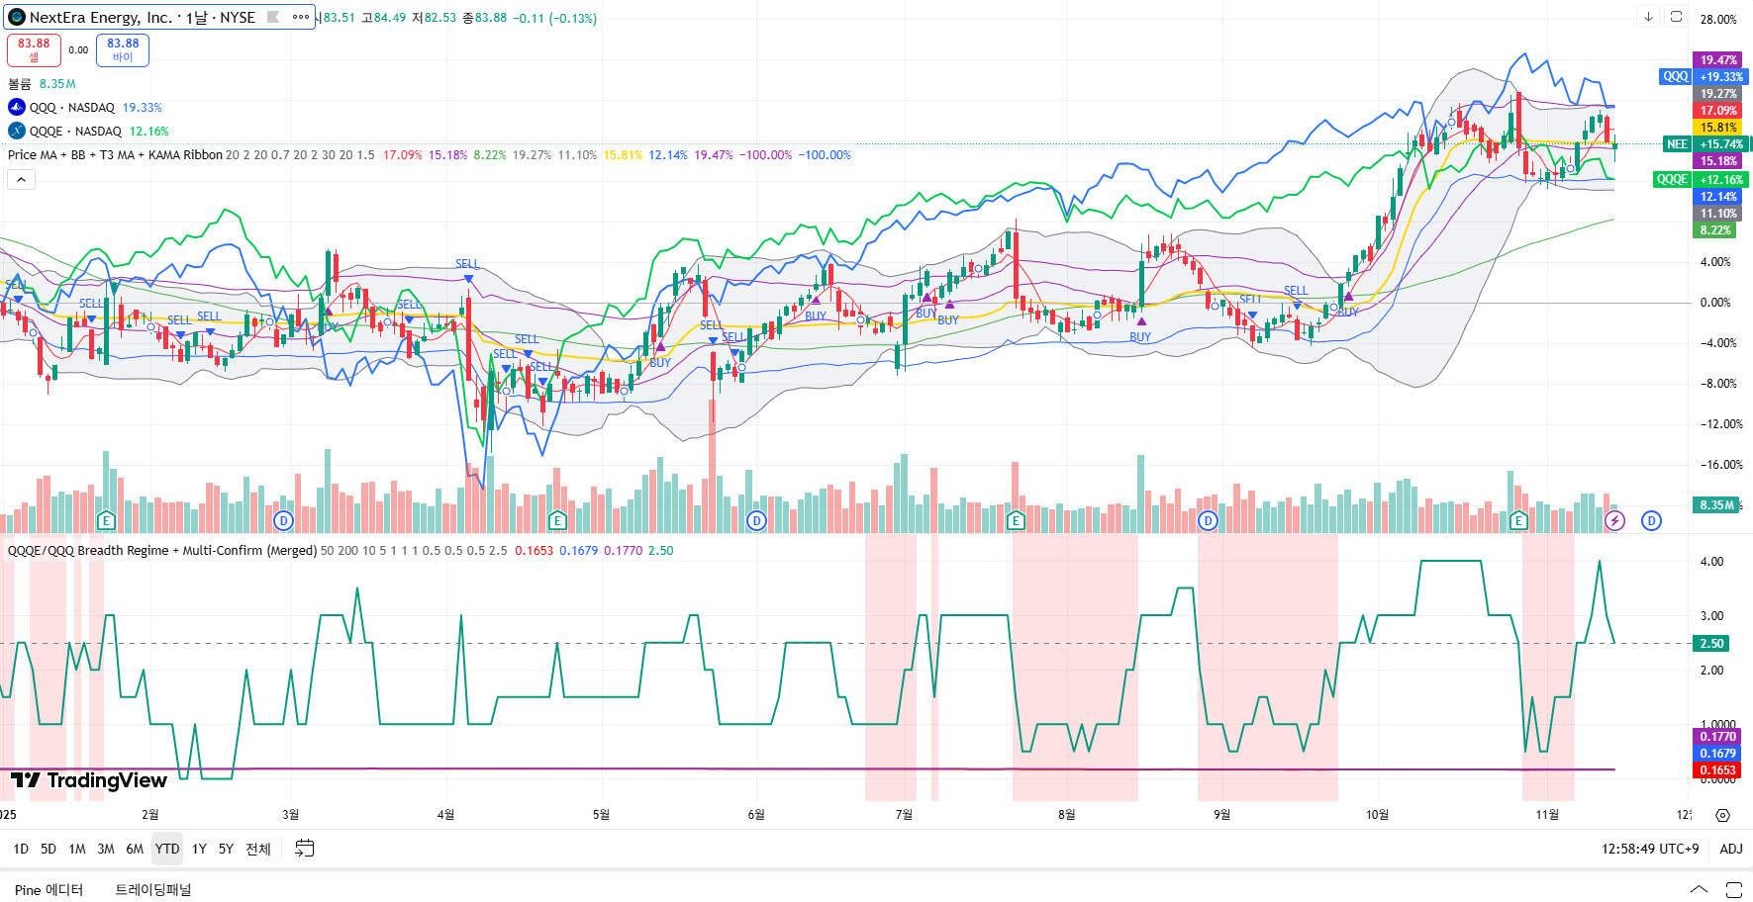1753x902 pixels.
Task: Select the Price MA + BB indicator legend
Action: coord(115,155)
